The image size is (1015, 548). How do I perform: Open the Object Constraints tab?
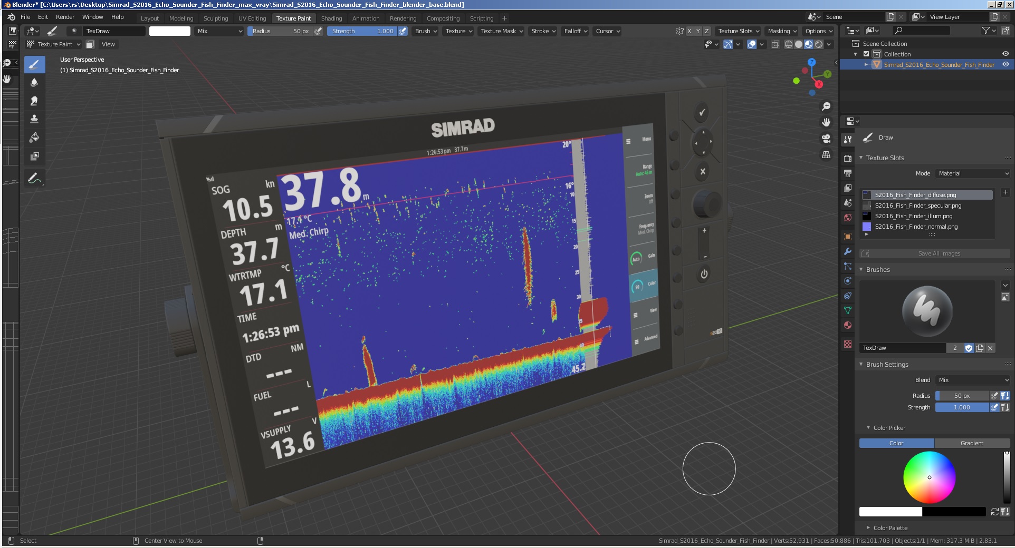click(848, 296)
